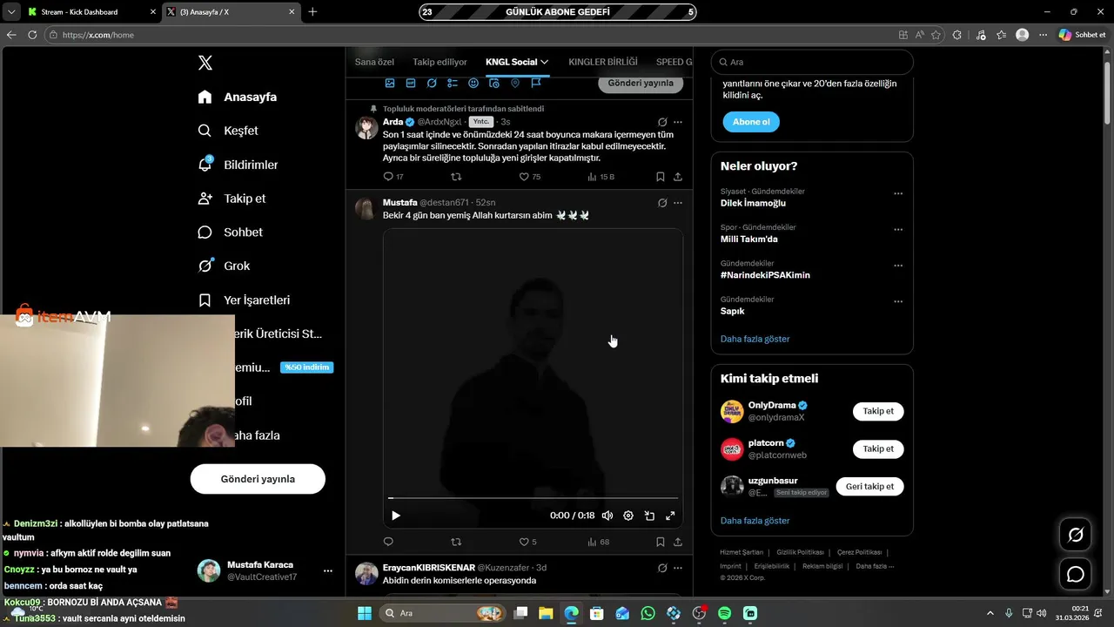Open options for Sapık trend
The width and height of the screenshot is (1114, 627).
point(898,302)
